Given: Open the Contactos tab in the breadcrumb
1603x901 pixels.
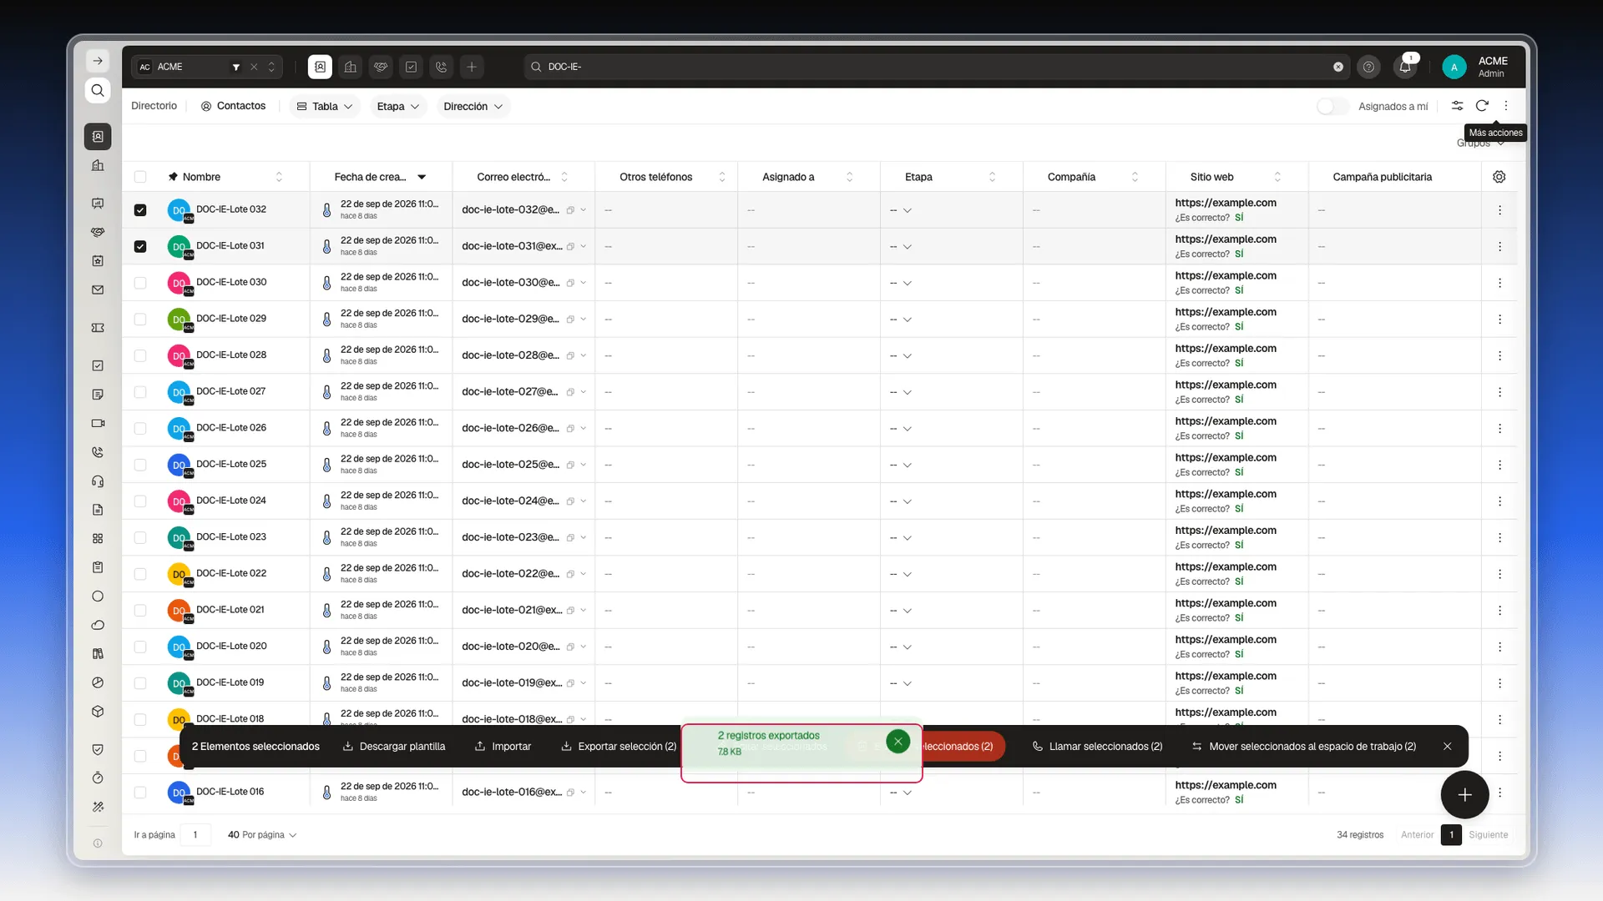Looking at the screenshot, I should click(x=233, y=106).
